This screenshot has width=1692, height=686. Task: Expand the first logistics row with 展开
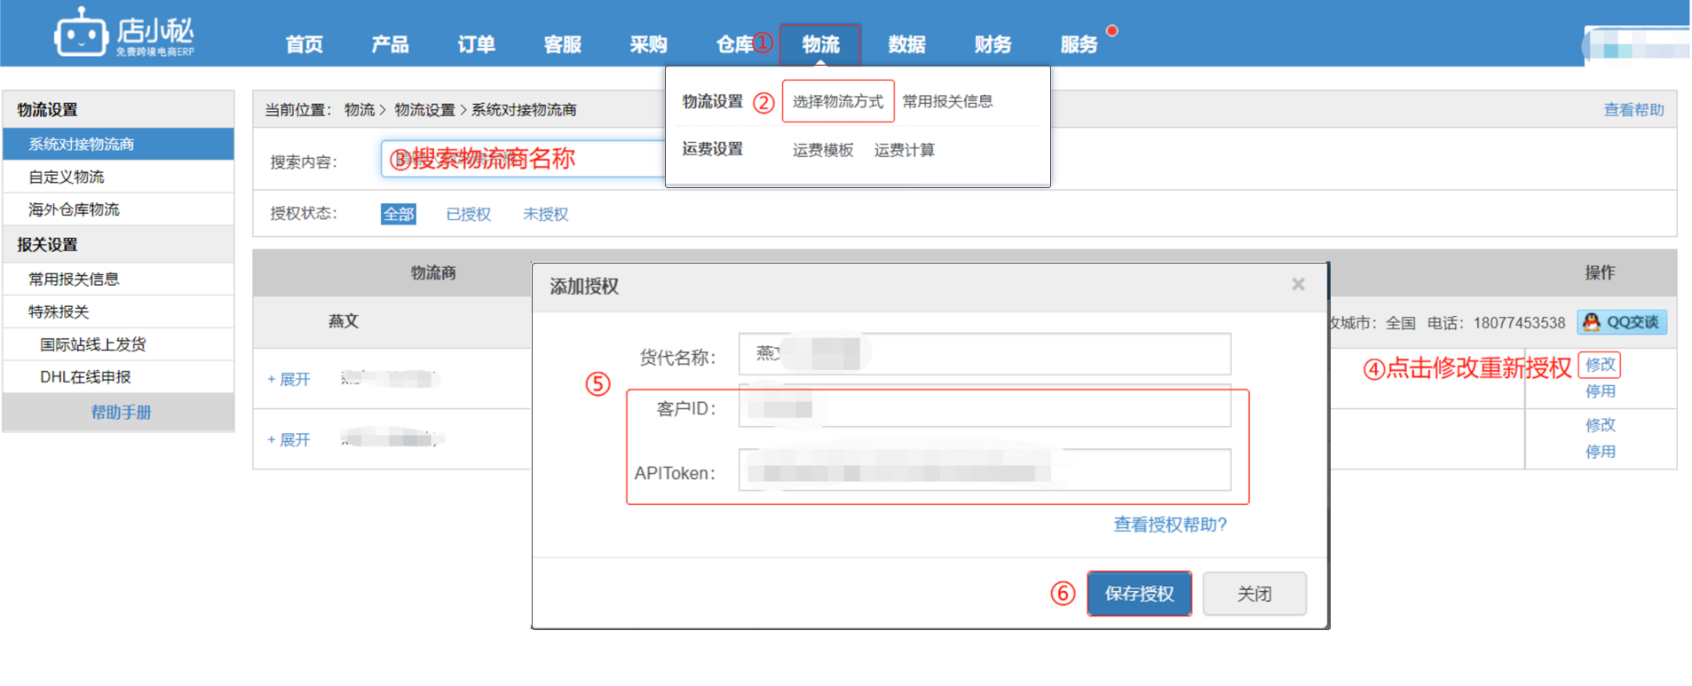(289, 379)
